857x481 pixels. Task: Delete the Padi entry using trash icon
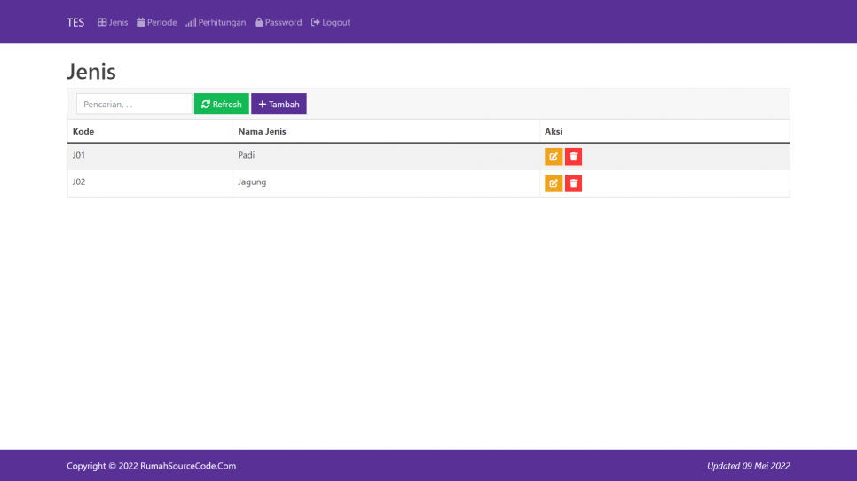(573, 157)
